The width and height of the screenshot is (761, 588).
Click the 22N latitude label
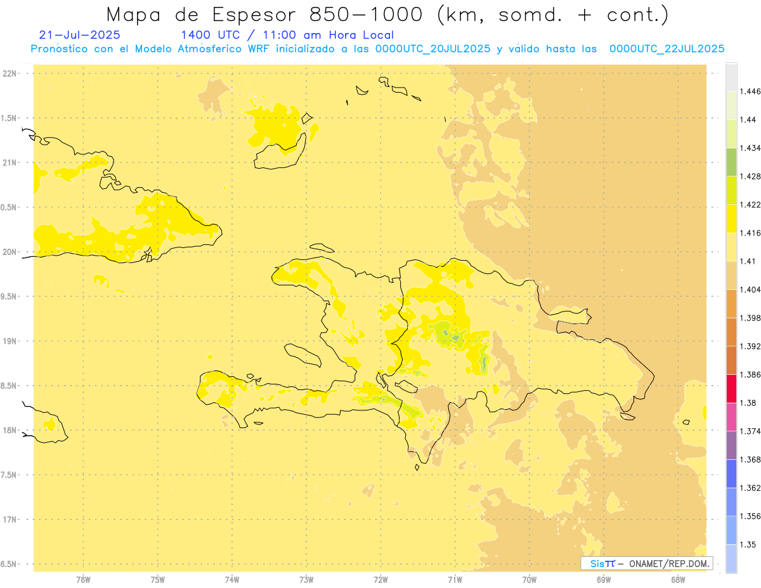[x=10, y=74]
